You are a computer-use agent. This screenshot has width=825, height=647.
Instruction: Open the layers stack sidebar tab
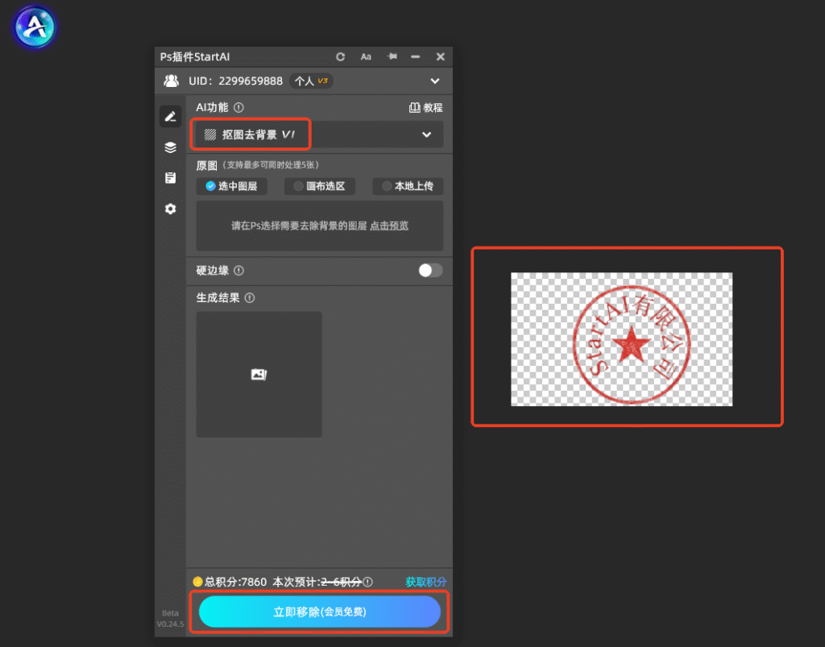point(171,147)
